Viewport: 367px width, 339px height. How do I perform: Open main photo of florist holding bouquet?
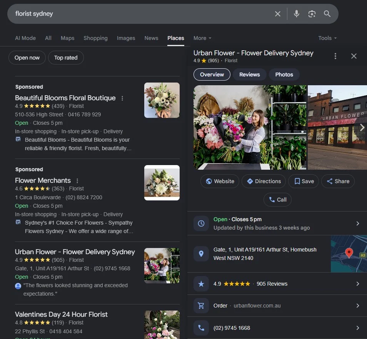coord(250,127)
